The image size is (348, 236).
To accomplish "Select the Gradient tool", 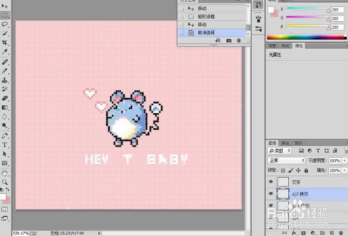I will point(5,108).
